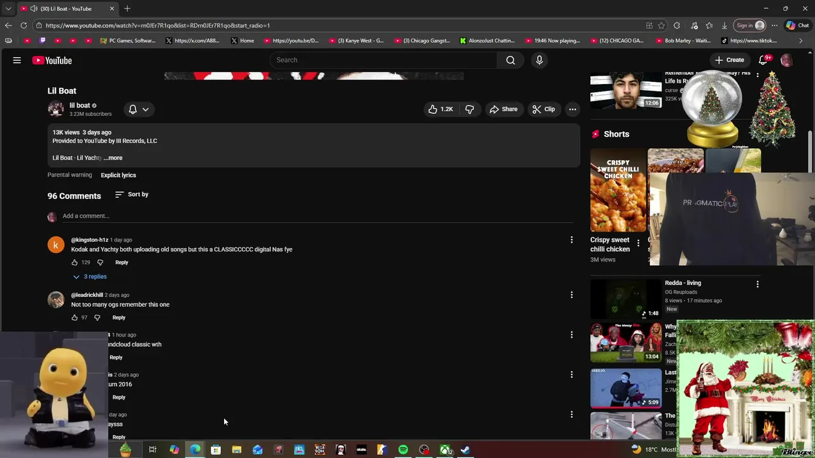This screenshot has width=815, height=458.
Task: Mute the tab via speaker icon
Action: (x=33, y=8)
